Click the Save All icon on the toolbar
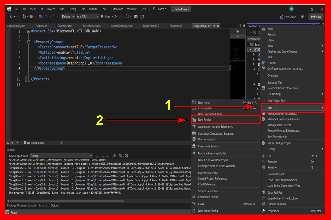This screenshot has height=220, width=331. (x=40, y=16)
